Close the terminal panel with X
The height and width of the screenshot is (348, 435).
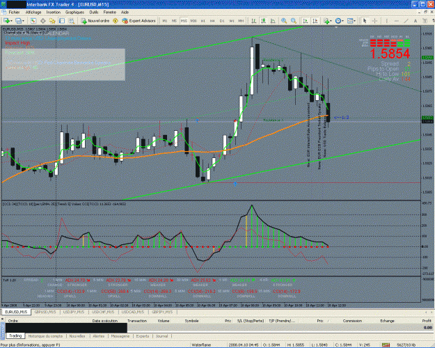click(3, 319)
